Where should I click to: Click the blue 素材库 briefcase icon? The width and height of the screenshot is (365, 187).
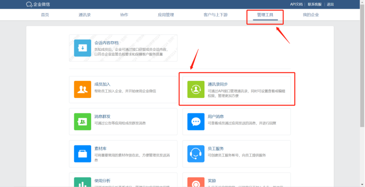point(82,154)
